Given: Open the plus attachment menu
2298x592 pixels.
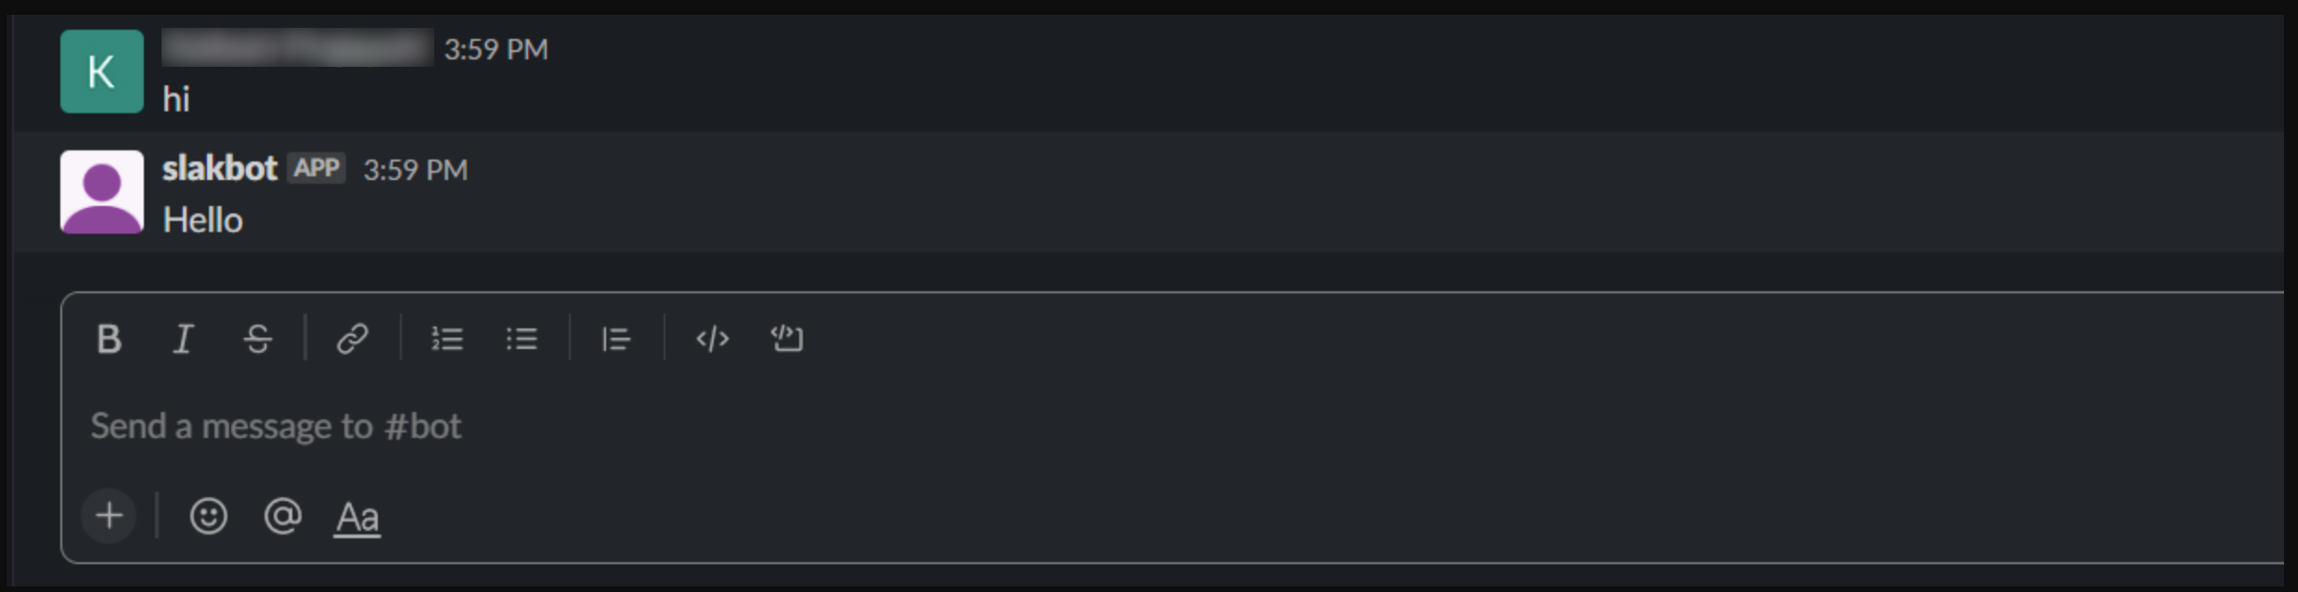Looking at the screenshot, I should (x=110, y=516).
